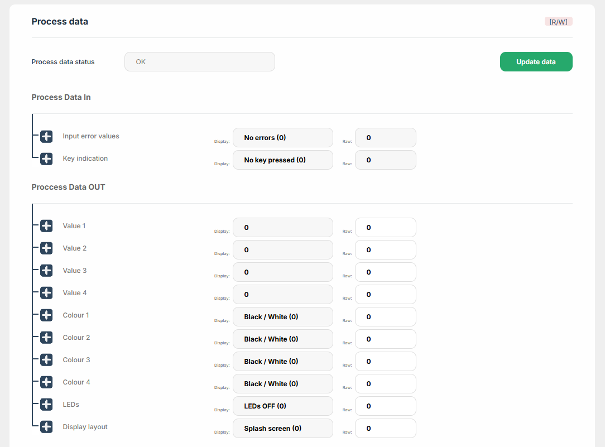Viewport: 605px width, 447px height.
Task: Expand the LEDs entry
Action: 46,405
